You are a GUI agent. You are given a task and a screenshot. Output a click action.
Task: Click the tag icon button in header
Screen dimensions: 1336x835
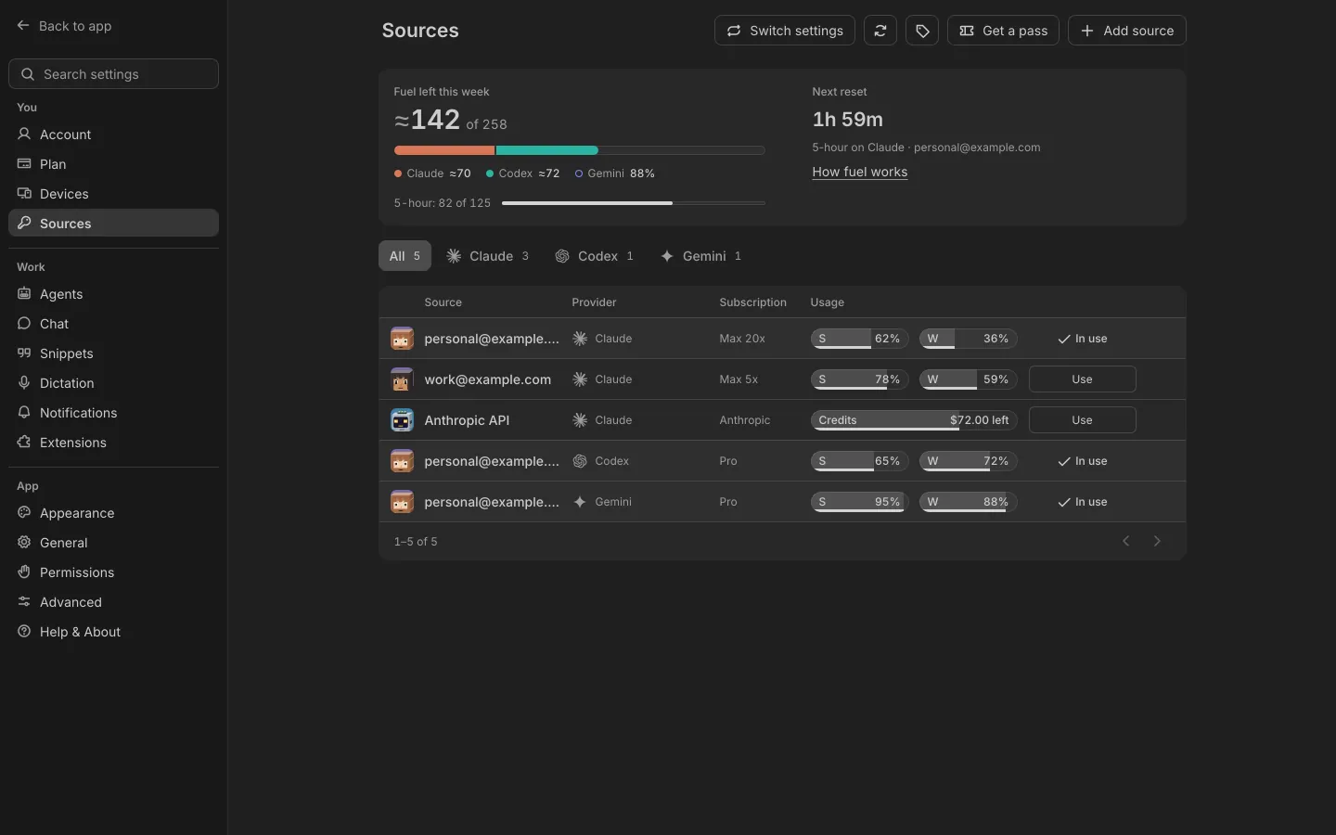922,31
